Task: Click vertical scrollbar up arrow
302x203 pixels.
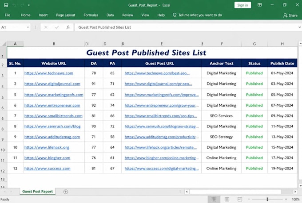Action: (x=300, y=43)
